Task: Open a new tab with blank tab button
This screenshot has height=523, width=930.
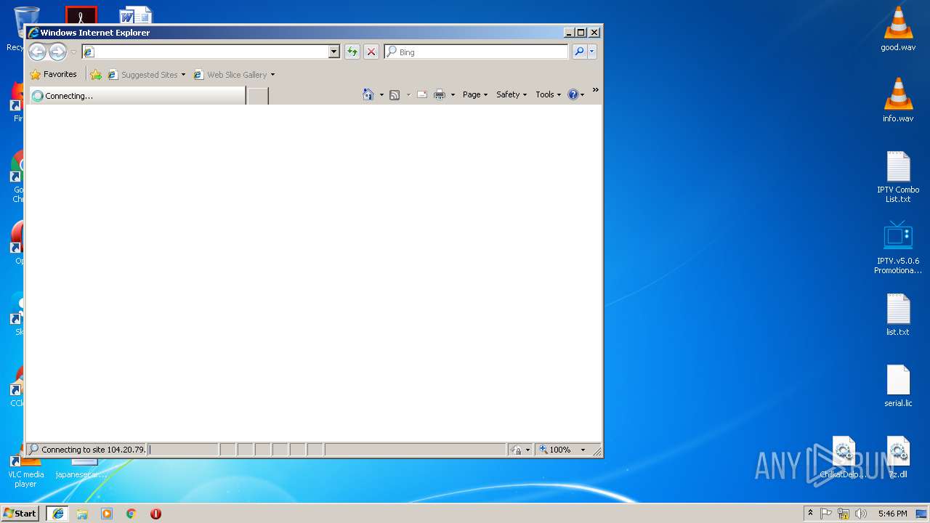Action: 258,95
